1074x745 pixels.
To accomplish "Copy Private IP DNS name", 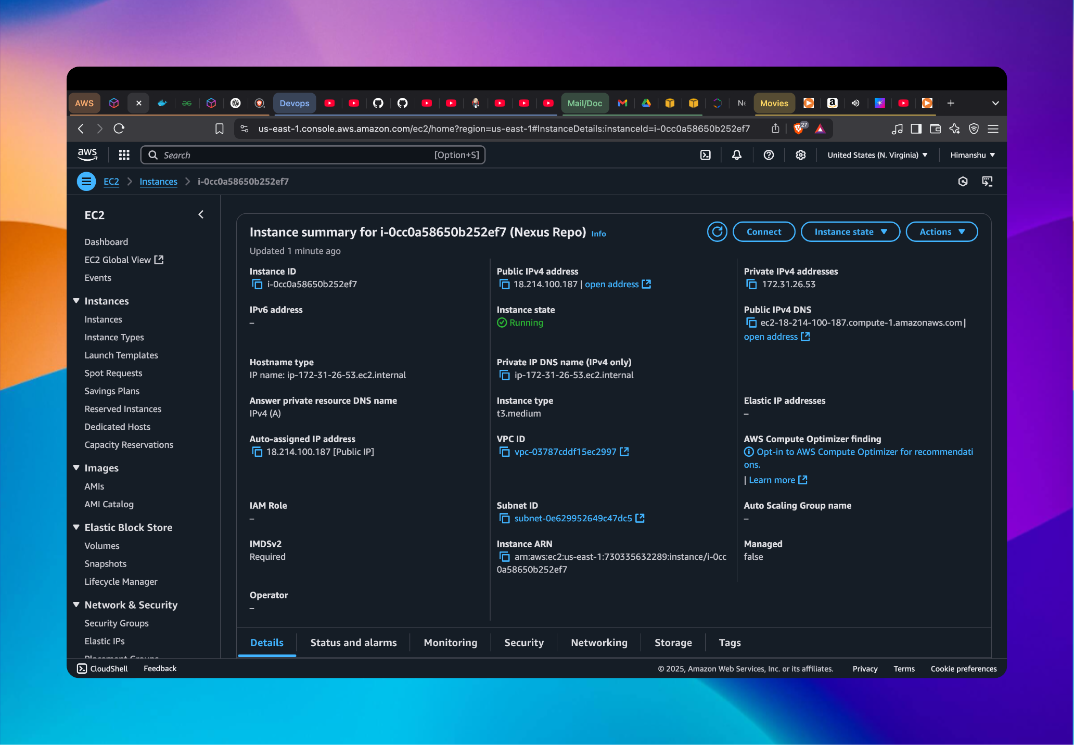I will (504, 375).
